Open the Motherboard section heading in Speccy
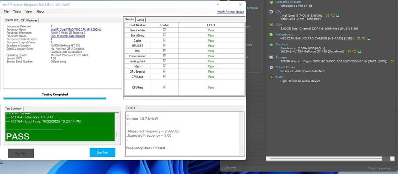The height and width of the screenshot is (174, 398). (x=284, y=35)
